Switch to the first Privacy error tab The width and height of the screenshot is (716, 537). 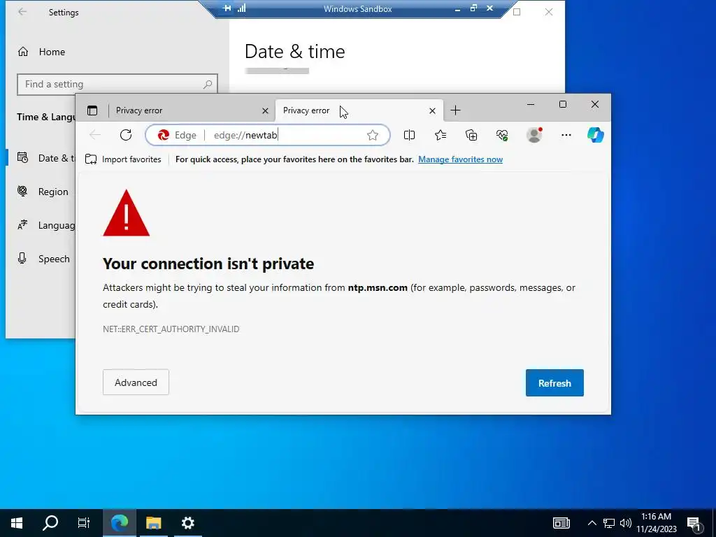click(191, 110)
